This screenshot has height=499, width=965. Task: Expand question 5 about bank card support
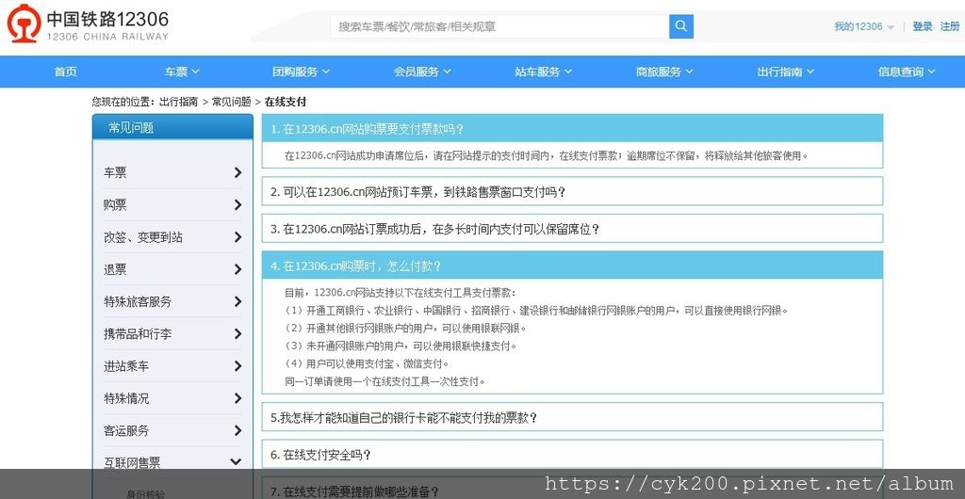pos(572,417)
